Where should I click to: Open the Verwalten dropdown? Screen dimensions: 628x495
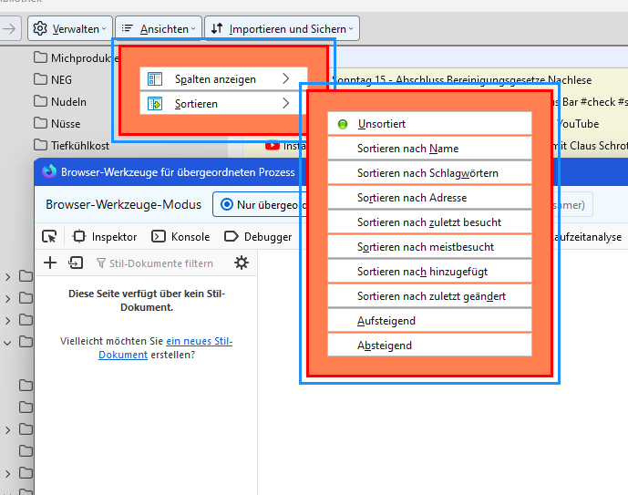[x=71, y=29]
